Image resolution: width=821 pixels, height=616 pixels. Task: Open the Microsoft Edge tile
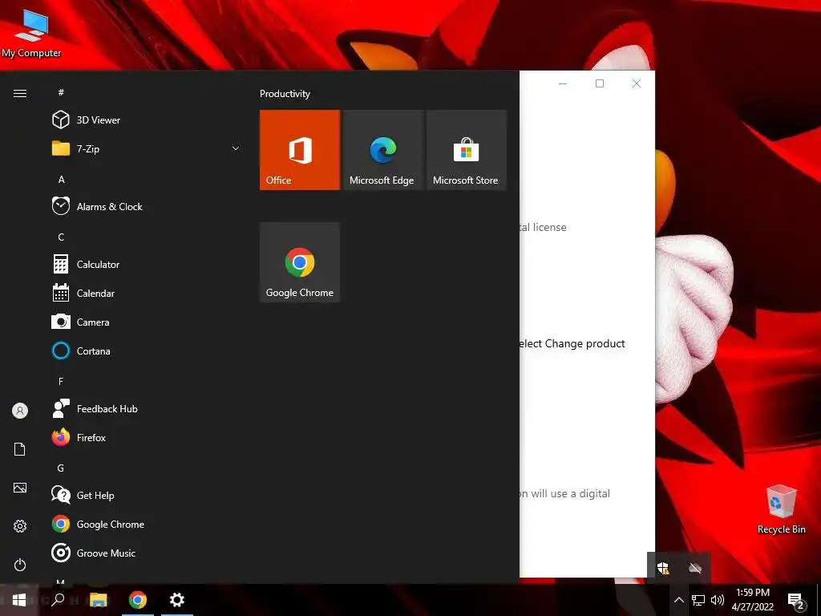[382, 150]
